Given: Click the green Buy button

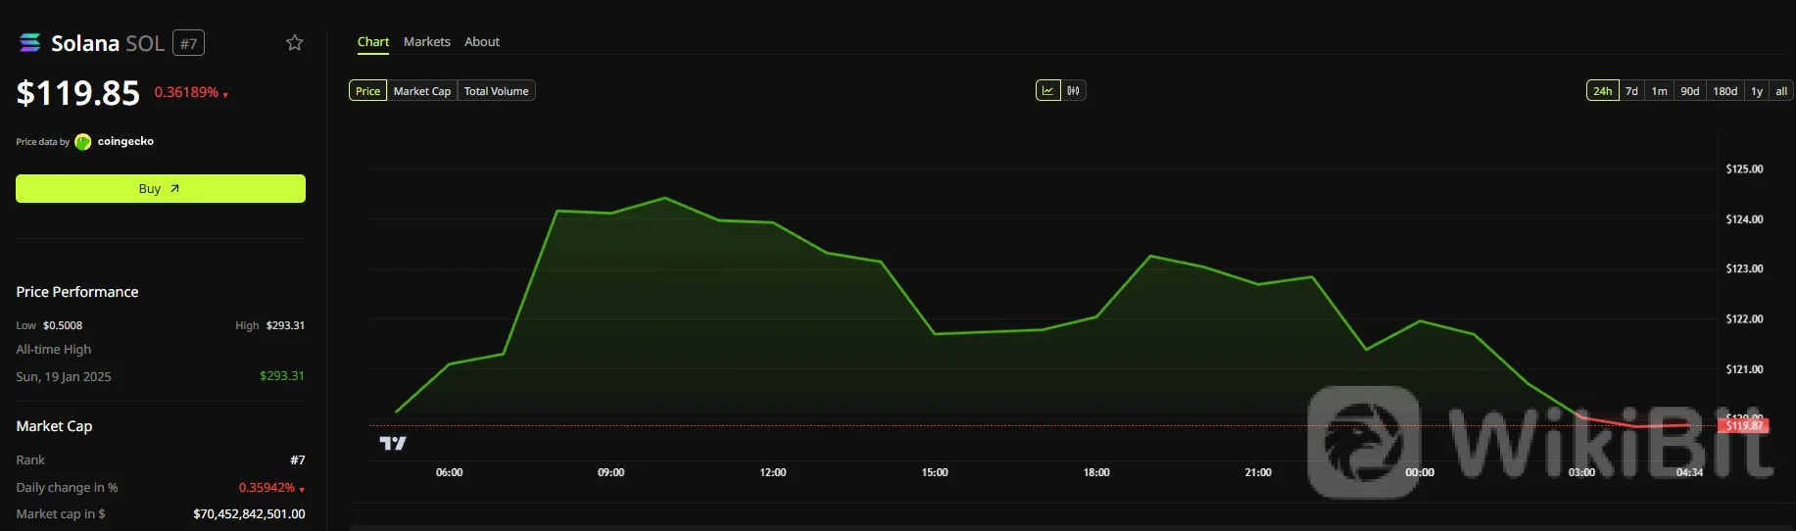Looking at the screenshot, I should (x=161, y=188).
